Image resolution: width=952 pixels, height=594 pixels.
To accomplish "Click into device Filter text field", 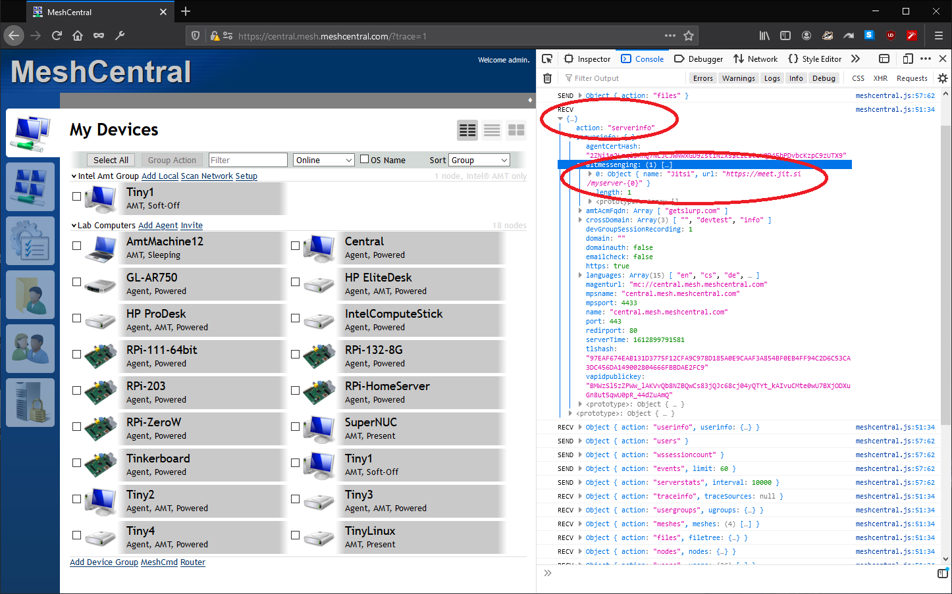I will [248, 160].
